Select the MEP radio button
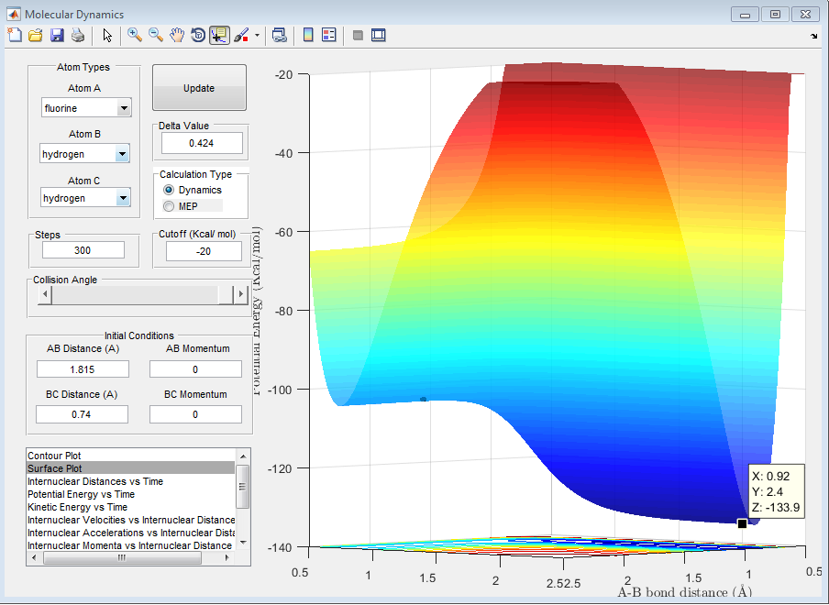829x605 pixels. [169, 206]
